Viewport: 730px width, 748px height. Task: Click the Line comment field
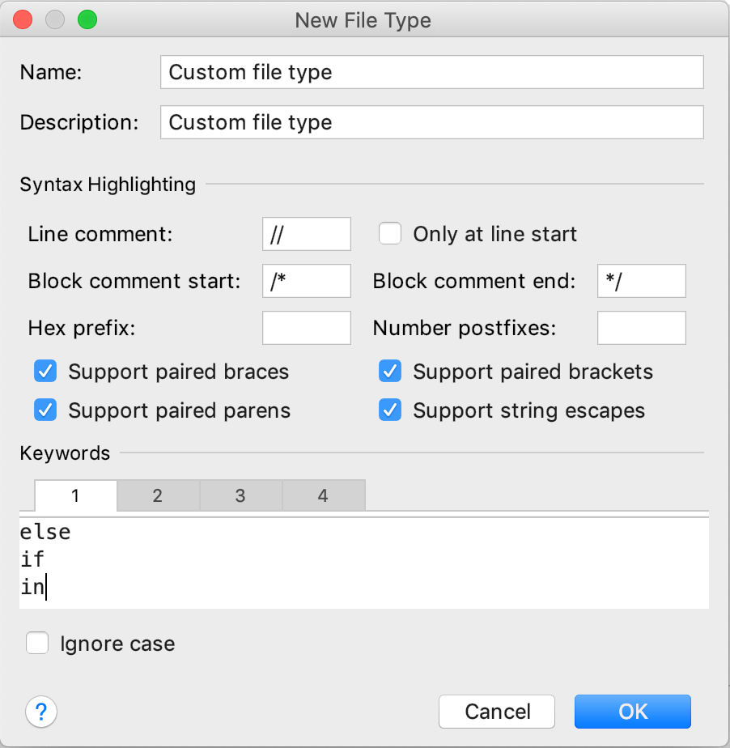pos(306,233)
